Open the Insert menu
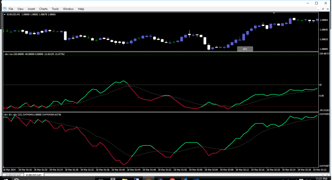Screen dimensions: 332x180 32,9
